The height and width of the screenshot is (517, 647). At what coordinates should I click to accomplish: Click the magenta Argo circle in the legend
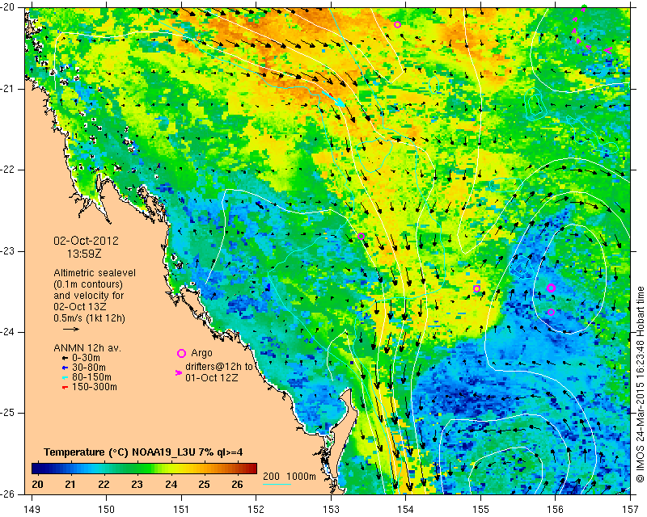pyautogui.click(x=181, y=353)
